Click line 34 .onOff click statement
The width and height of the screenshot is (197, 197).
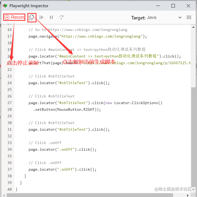click(x=63, y=149)
